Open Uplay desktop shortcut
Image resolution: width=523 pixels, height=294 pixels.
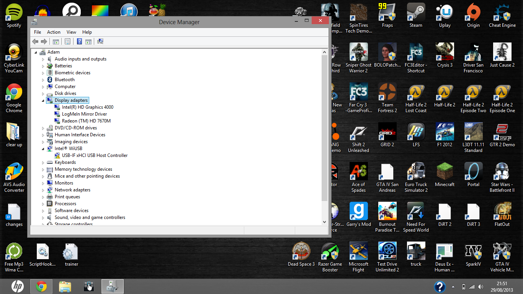445,16
